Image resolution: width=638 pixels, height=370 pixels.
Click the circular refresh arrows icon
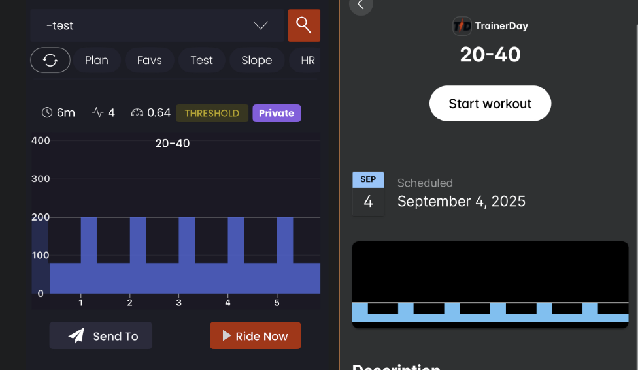click(x=50, y=60)
